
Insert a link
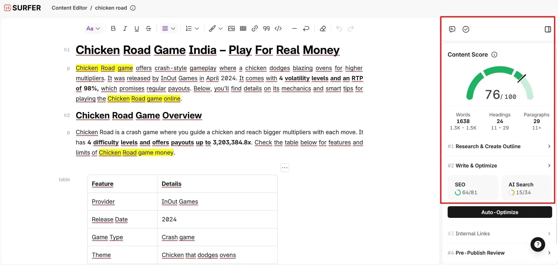point(255,29)
